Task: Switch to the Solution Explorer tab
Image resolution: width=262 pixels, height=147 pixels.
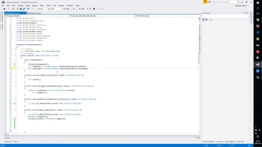Action: [208, 142]
